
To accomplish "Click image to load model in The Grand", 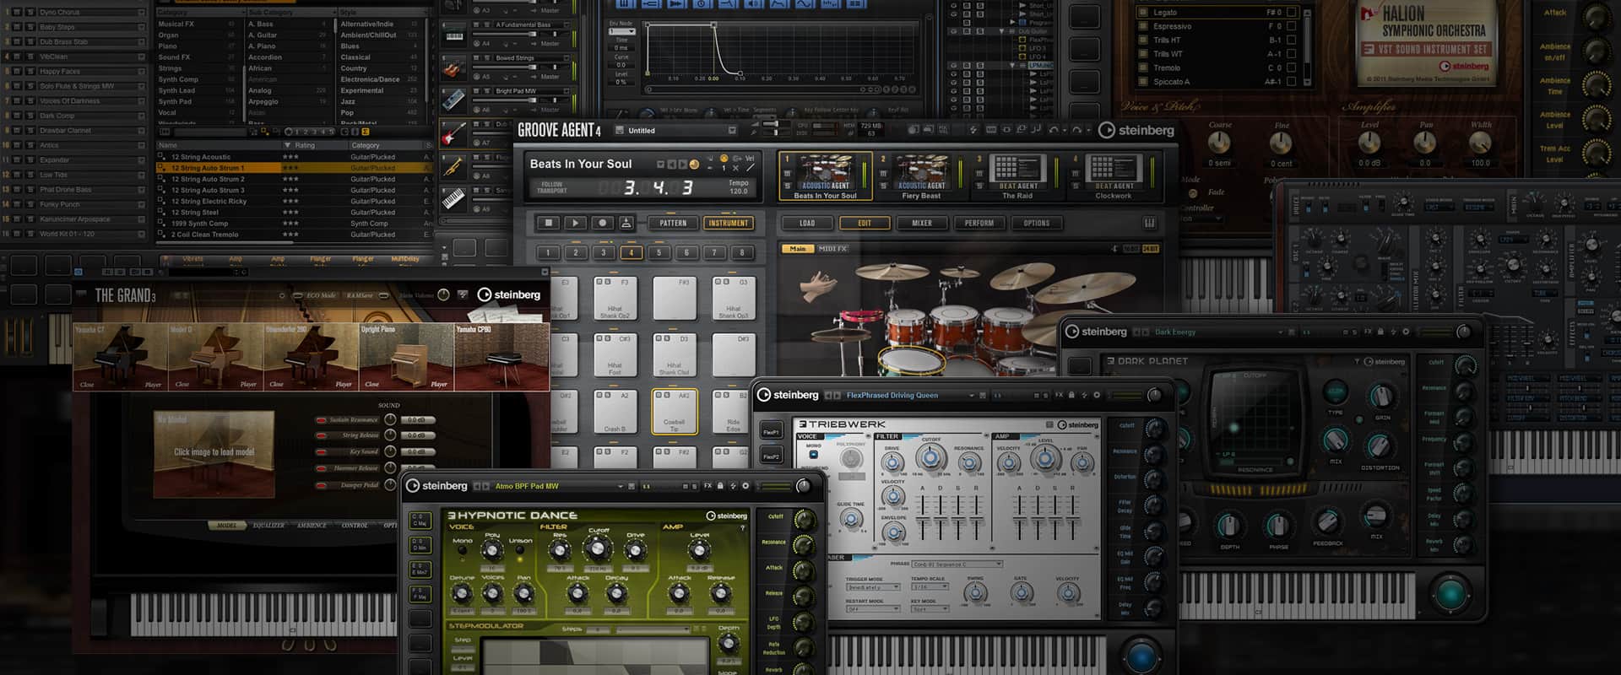I will pos(214,452).
